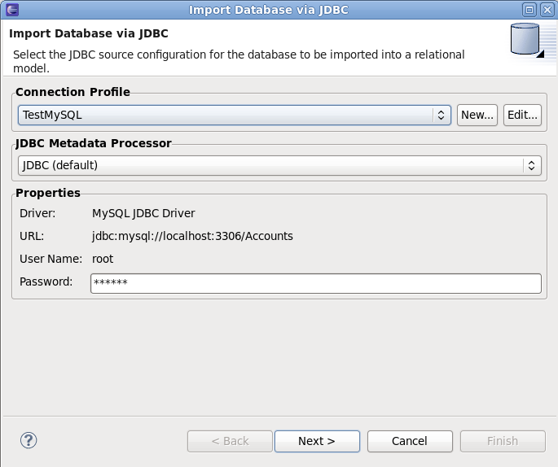
Task: Click the root user name value
Action: pos(103,259)
